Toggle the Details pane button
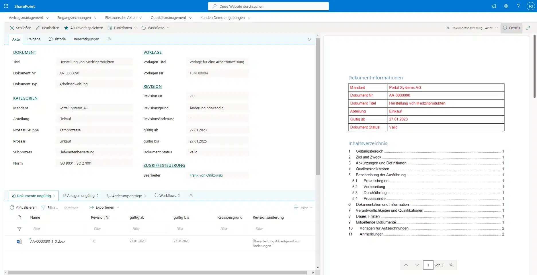 511,28
